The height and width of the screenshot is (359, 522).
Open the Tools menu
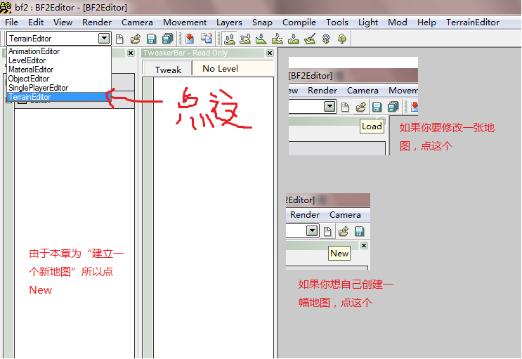(337, 22)
